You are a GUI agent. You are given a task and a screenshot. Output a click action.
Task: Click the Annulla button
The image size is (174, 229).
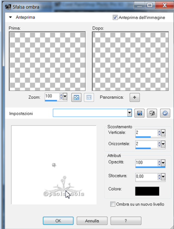tap(92, 221)
